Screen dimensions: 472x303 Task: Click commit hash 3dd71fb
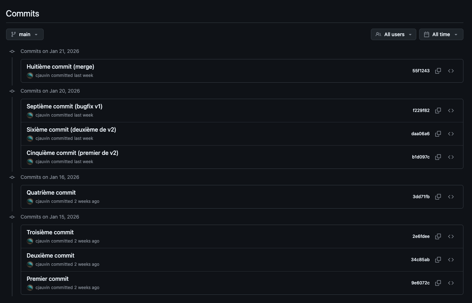(x=421, y=197)
